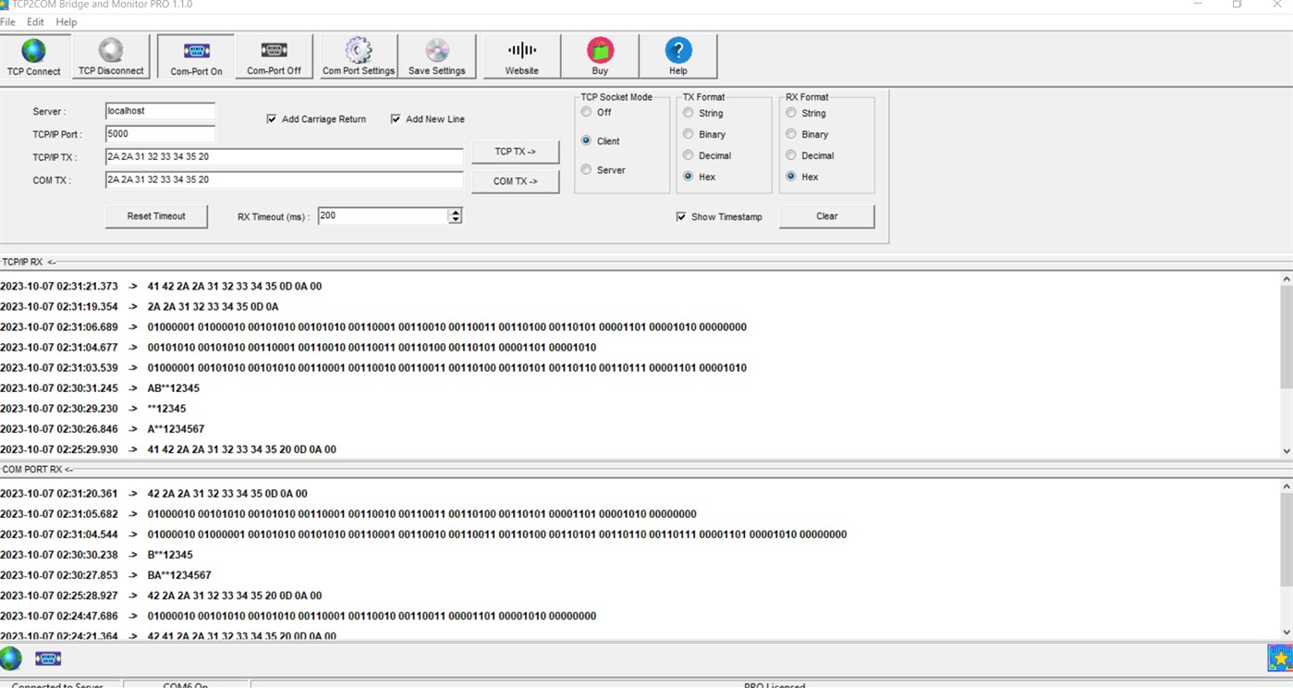The height and width of the screenshot is (688, 1293).
Task: Increase RX Timeout using up stepper arrow
Action: (456, 212)
